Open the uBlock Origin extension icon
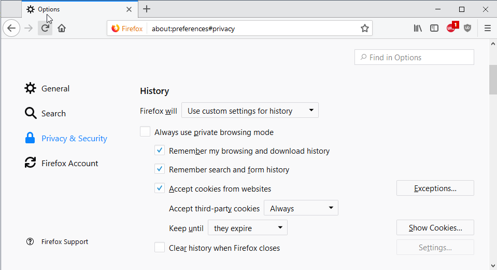This screenshot has height=270, width=497. (x=452, y=28)
